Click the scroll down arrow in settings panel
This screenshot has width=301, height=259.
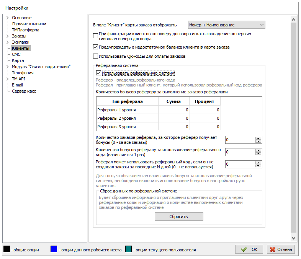(294, 238)
